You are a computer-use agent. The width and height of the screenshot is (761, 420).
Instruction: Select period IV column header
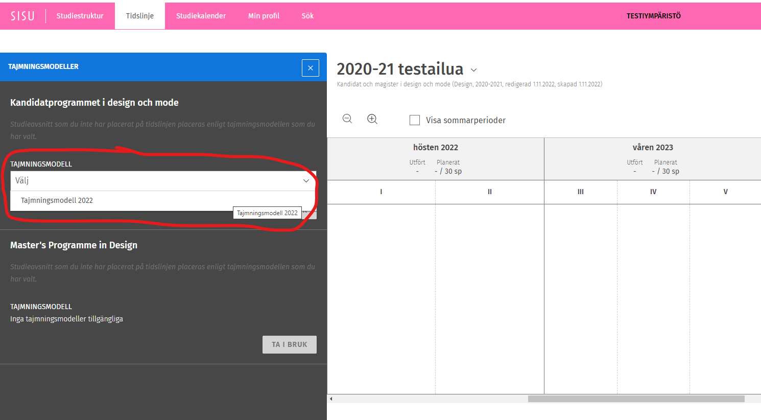coord(653,192)
